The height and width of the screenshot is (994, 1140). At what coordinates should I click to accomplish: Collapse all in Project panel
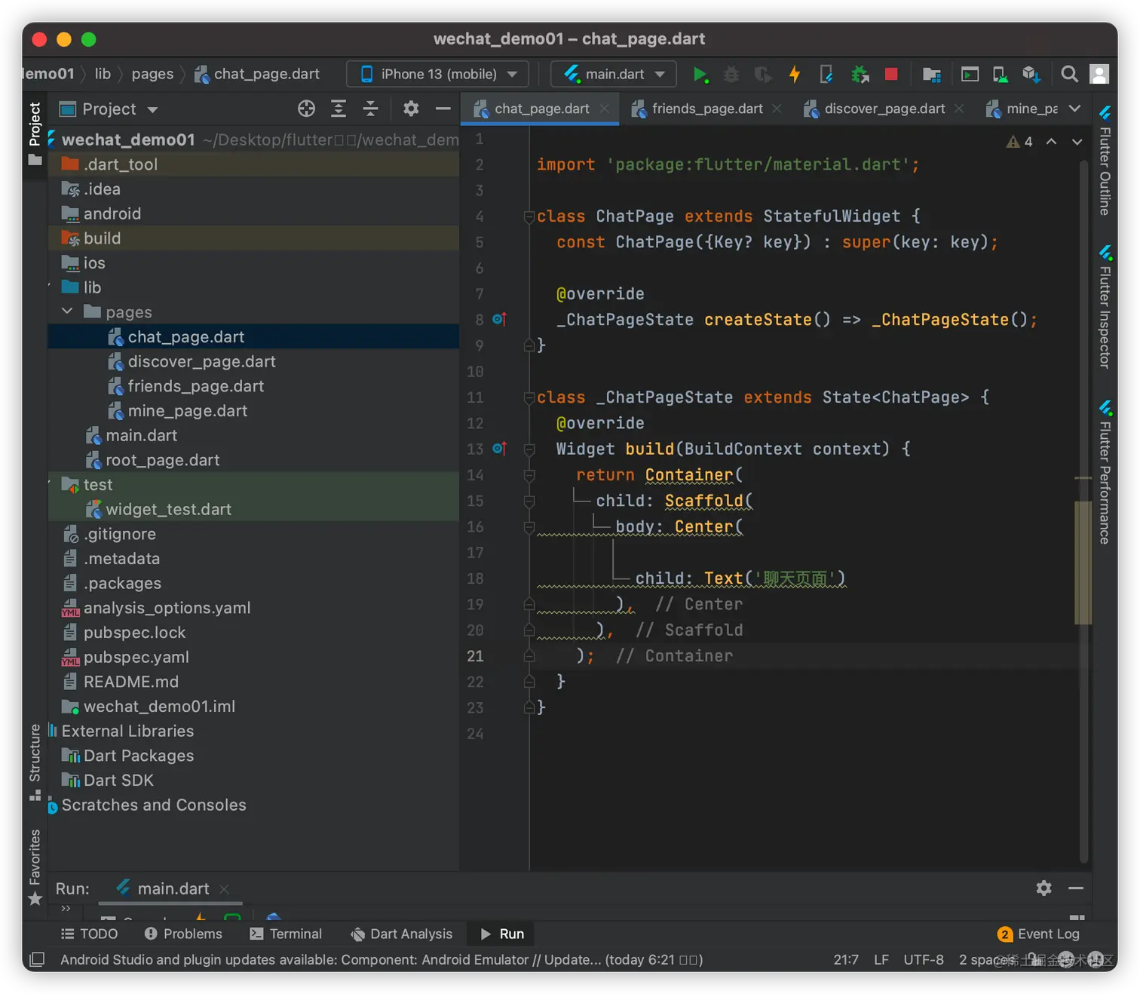pyautogui.click(x=370, y=109)
